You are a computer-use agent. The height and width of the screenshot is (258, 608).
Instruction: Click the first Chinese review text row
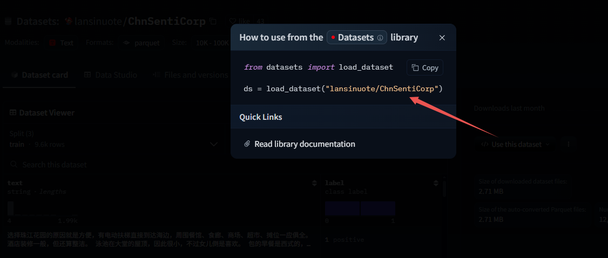[159, 240]
